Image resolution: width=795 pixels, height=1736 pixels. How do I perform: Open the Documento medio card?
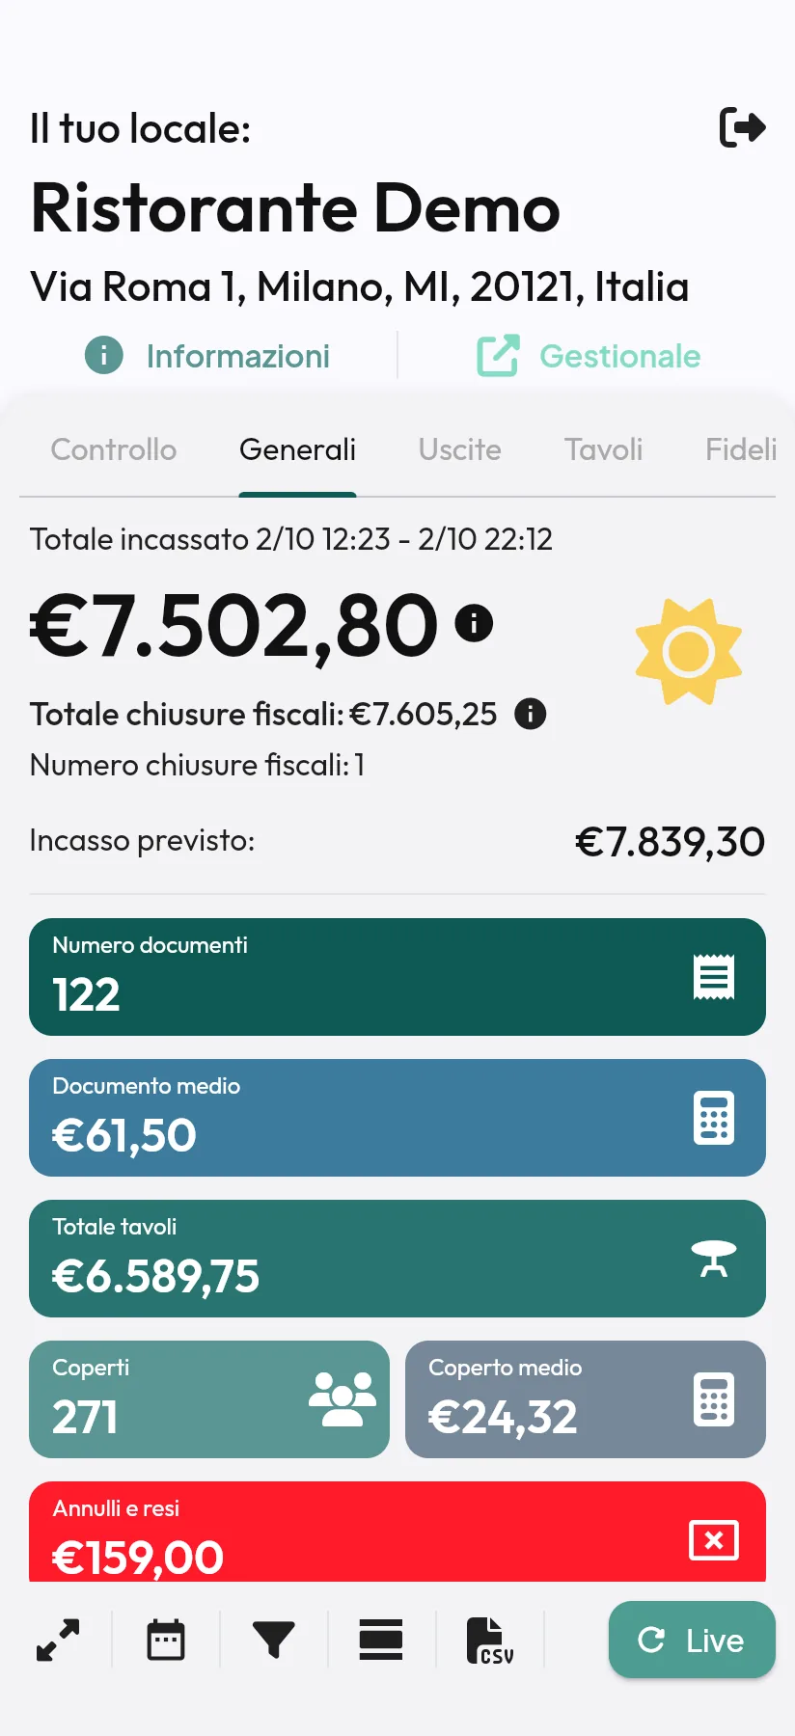point(397,1118)
